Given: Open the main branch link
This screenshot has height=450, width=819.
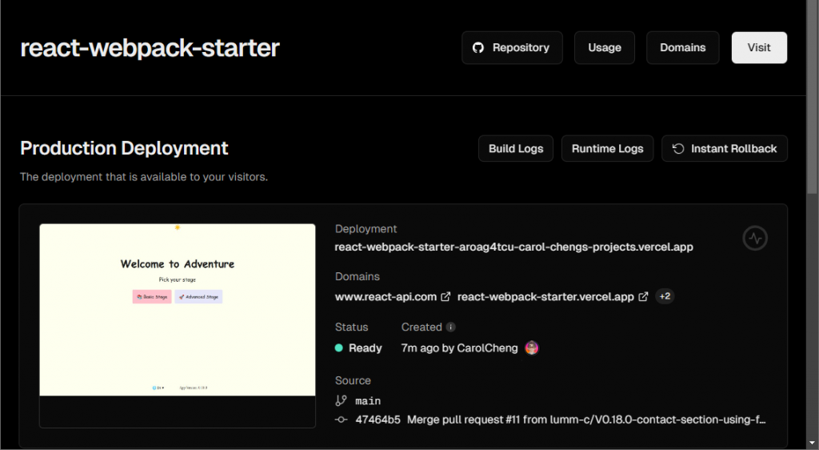Looking at the screenshot, I should point(368,401).
